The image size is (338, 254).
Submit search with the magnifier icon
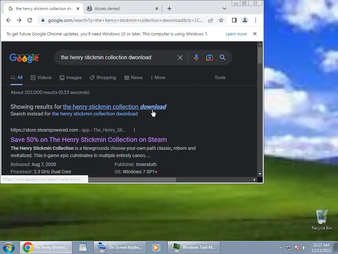pos(222,58)
